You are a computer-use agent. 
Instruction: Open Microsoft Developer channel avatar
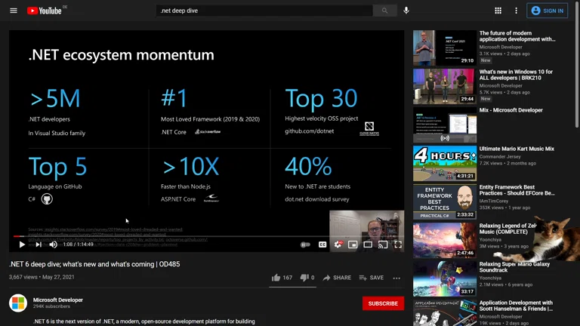click(x=18, y=303)
